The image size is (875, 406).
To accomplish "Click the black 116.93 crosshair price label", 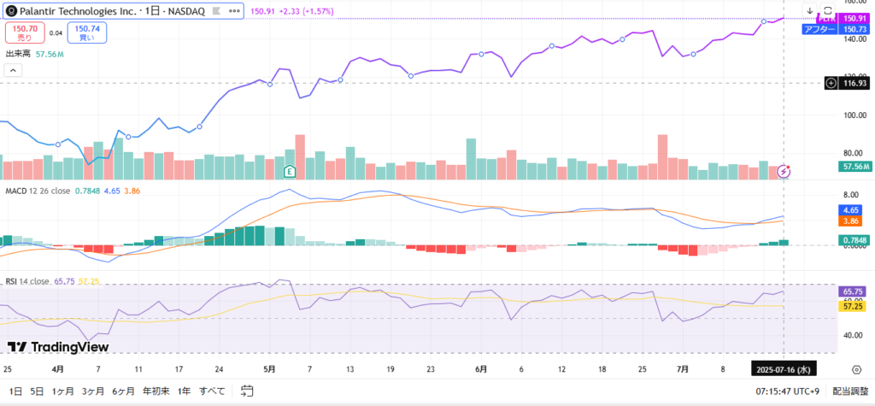I will tap(854, 83).
